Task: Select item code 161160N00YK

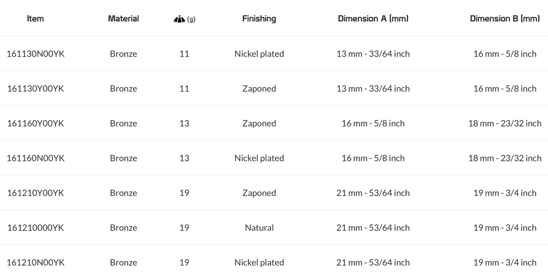Action: click(x=35, y=158)
